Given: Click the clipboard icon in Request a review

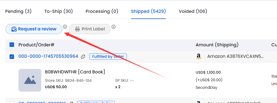Looking at the screenshot, I should tap(14, 29).
